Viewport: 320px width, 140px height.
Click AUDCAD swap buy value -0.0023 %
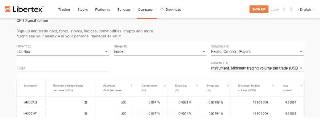185,102
